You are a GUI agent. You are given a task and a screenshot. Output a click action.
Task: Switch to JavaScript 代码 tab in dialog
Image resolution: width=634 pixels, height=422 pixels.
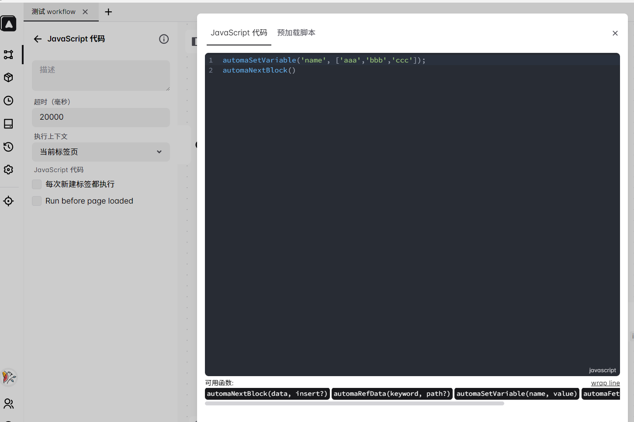pos(239,33)
